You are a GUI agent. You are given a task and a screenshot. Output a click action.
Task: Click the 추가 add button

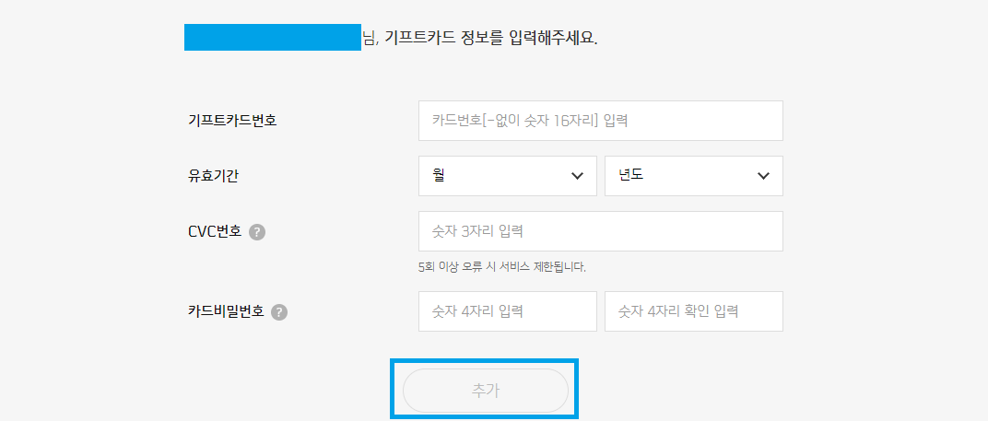pos(485,391)
